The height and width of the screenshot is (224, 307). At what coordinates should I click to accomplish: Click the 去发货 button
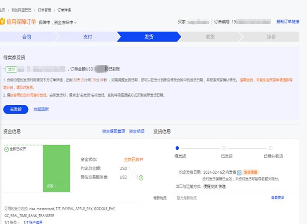16,109
